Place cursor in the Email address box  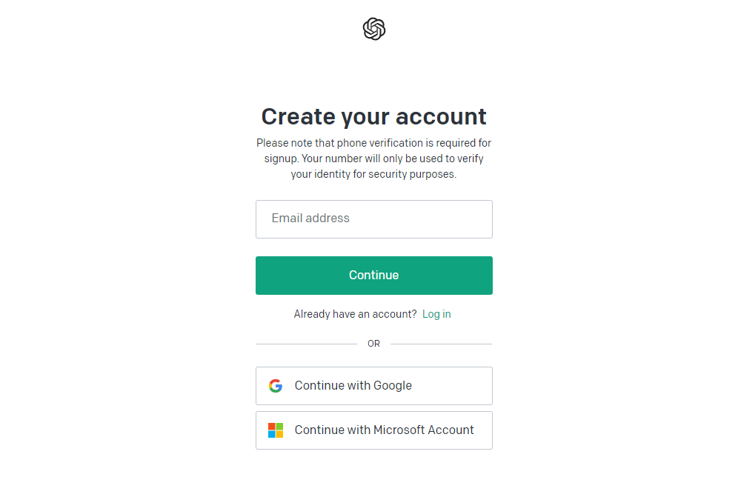[373, 219]
